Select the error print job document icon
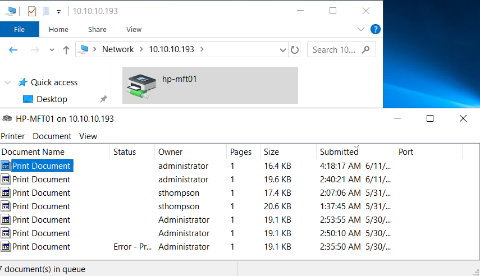The height and width of the screenshot is (276, 480). click(x=6, y=247)
